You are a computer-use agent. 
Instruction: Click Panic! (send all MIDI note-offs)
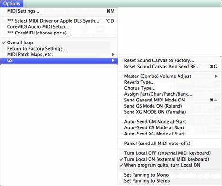point(169,144)
